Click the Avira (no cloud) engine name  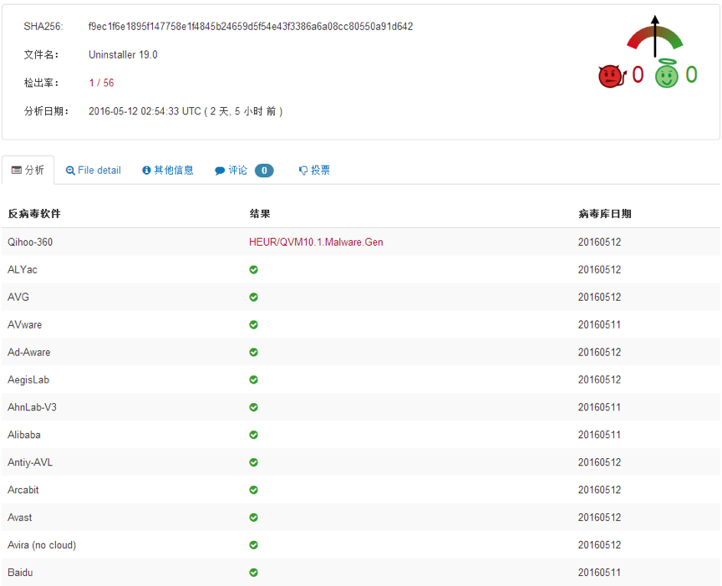click(x=42, y=545)
